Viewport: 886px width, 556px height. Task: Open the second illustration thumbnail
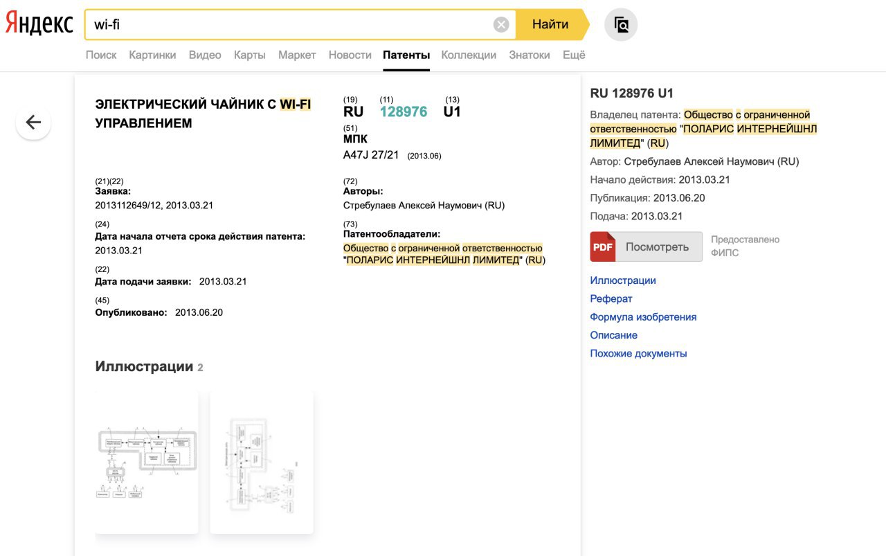pos(262,461)
